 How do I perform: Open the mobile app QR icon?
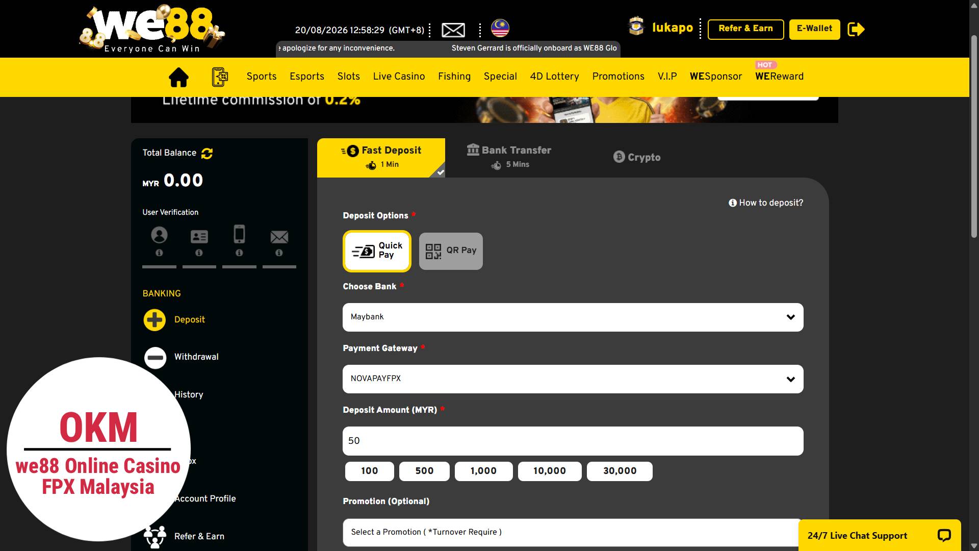(220, 77)
